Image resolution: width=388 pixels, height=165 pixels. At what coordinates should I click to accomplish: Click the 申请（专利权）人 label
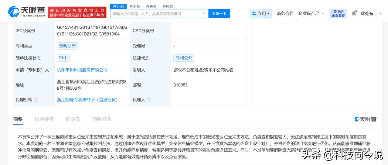(32, 70)
